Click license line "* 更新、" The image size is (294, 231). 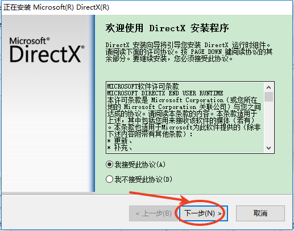pyautogui.click(x=120, y=141)
